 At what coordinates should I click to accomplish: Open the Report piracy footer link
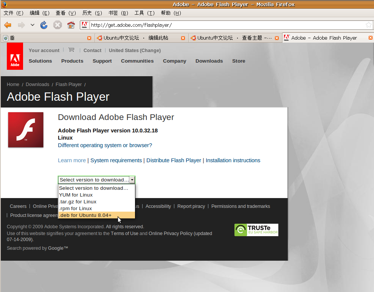click(x=191, y=206)
